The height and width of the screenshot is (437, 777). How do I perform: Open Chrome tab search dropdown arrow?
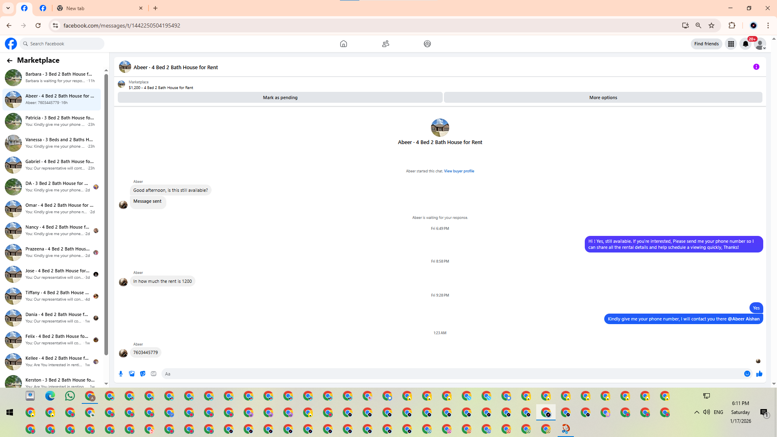click(8, 8)
